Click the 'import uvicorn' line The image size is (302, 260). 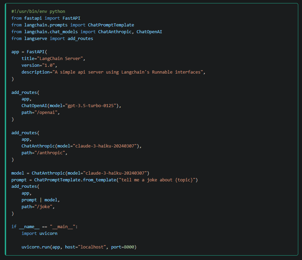coord(39,234)
